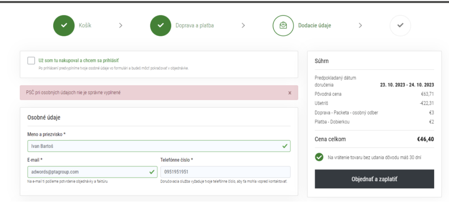This screenshot has width=449, height=206.
Task: Focus the Telefónne číslo input field
Action: point(225,172)
